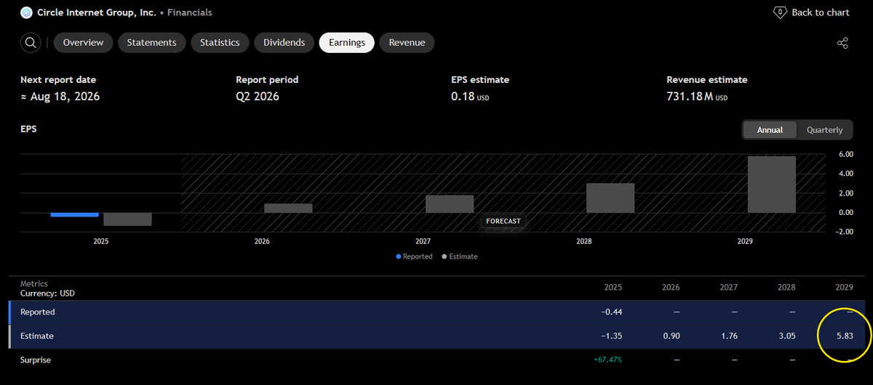Select the Estimate row label

pyautogui.click(x=37, y=336)
